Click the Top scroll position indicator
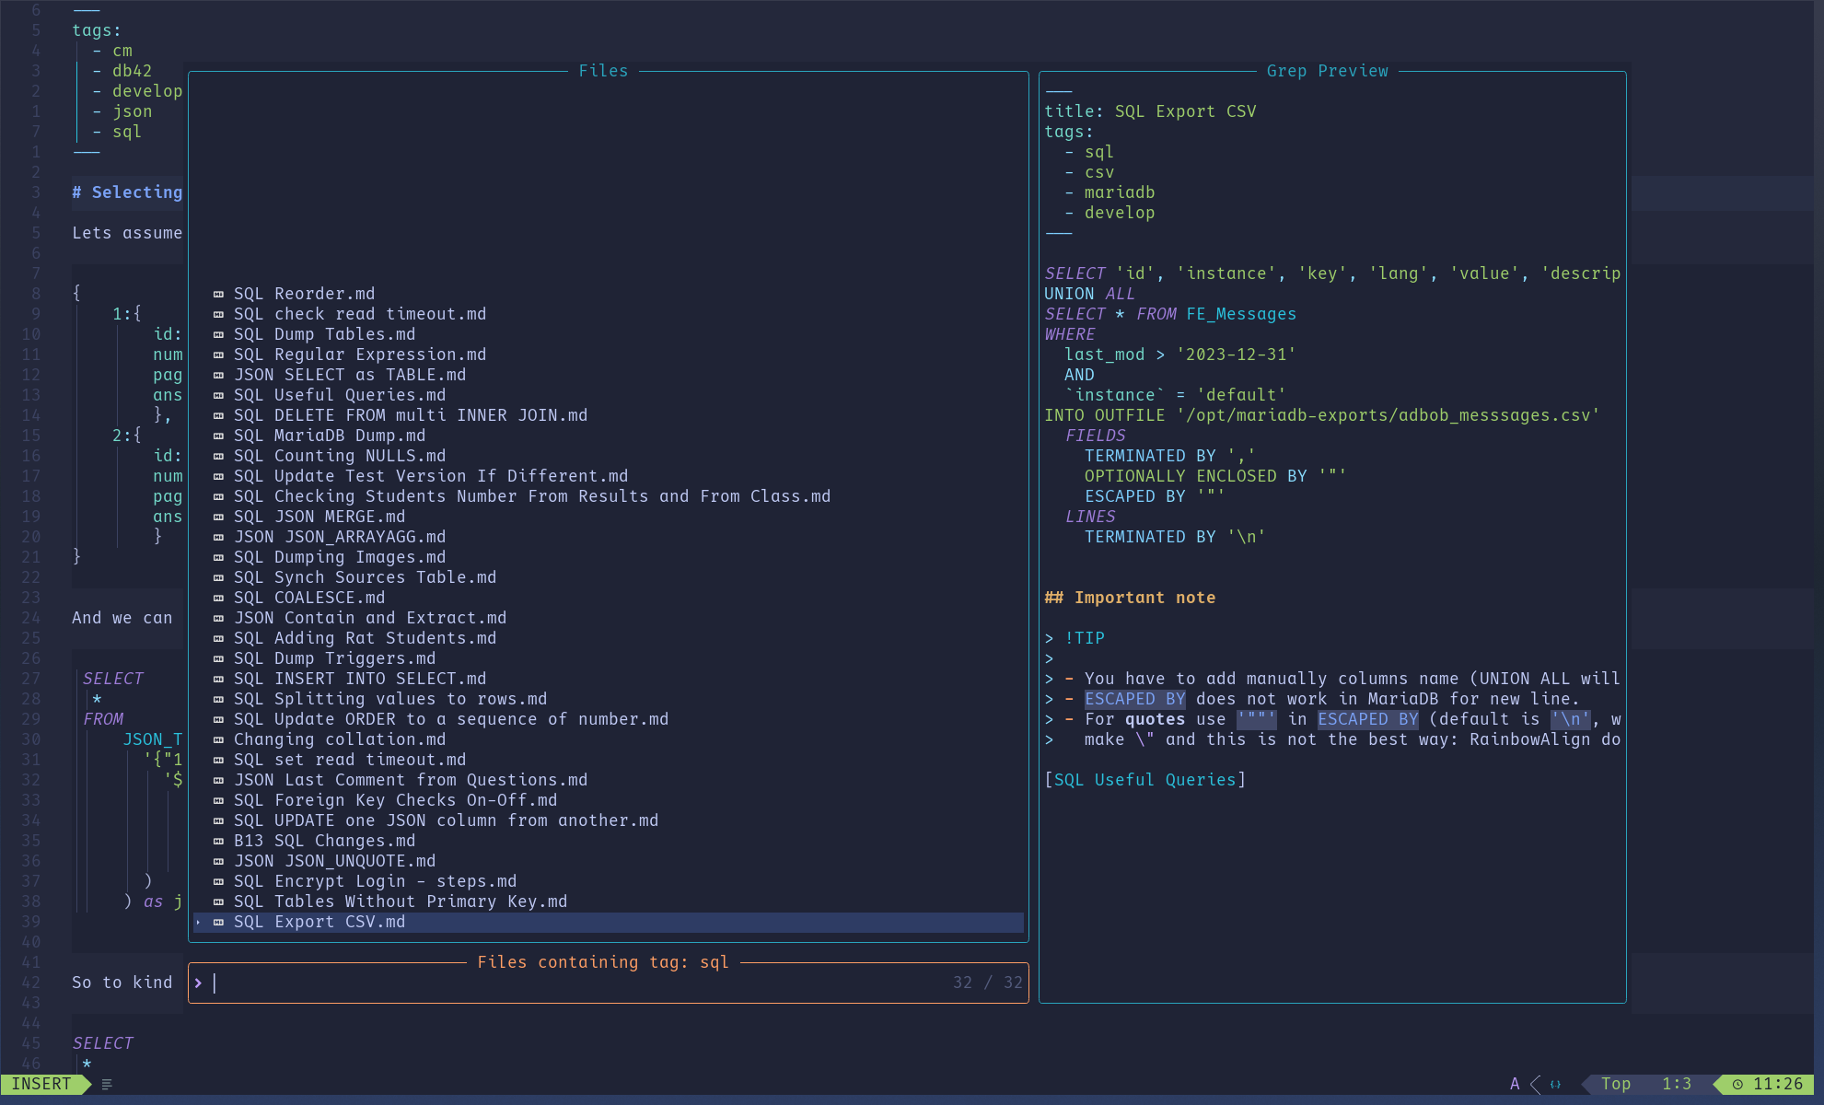Viewport: 1824px width, 1105px height. click(x=1615, y=1084)
